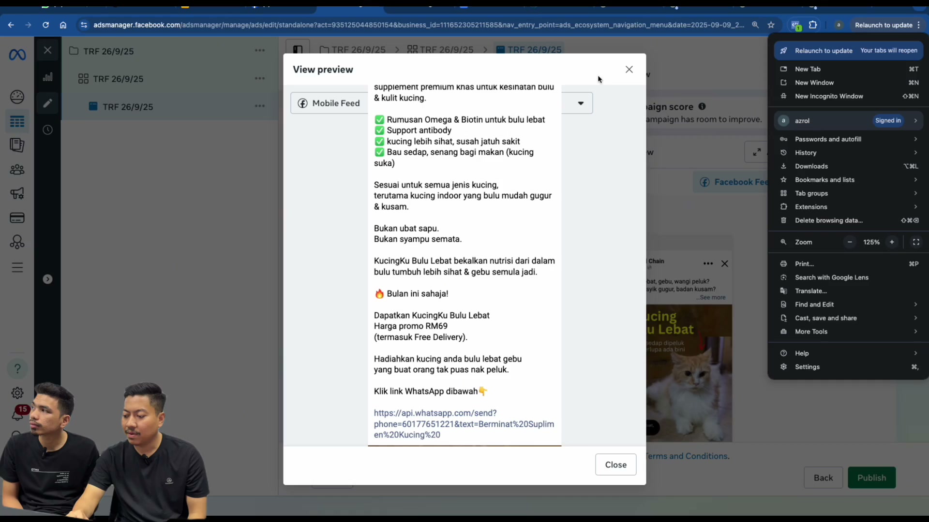
Task: Open the chart view icon
Action: [47, 77]
